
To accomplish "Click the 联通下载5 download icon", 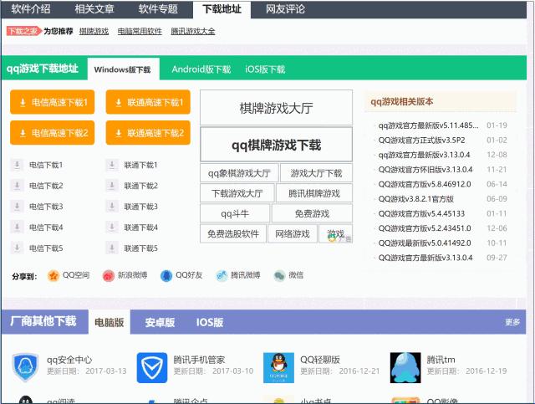I will click(111, 248).
